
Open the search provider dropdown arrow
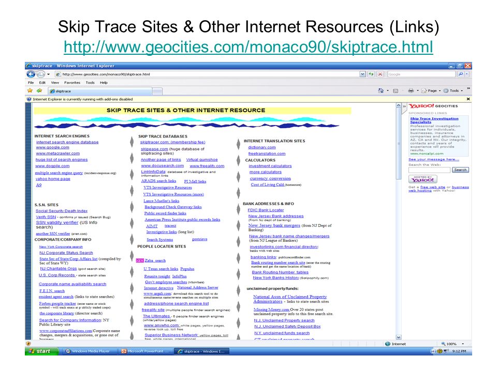(x=466, y=74)
